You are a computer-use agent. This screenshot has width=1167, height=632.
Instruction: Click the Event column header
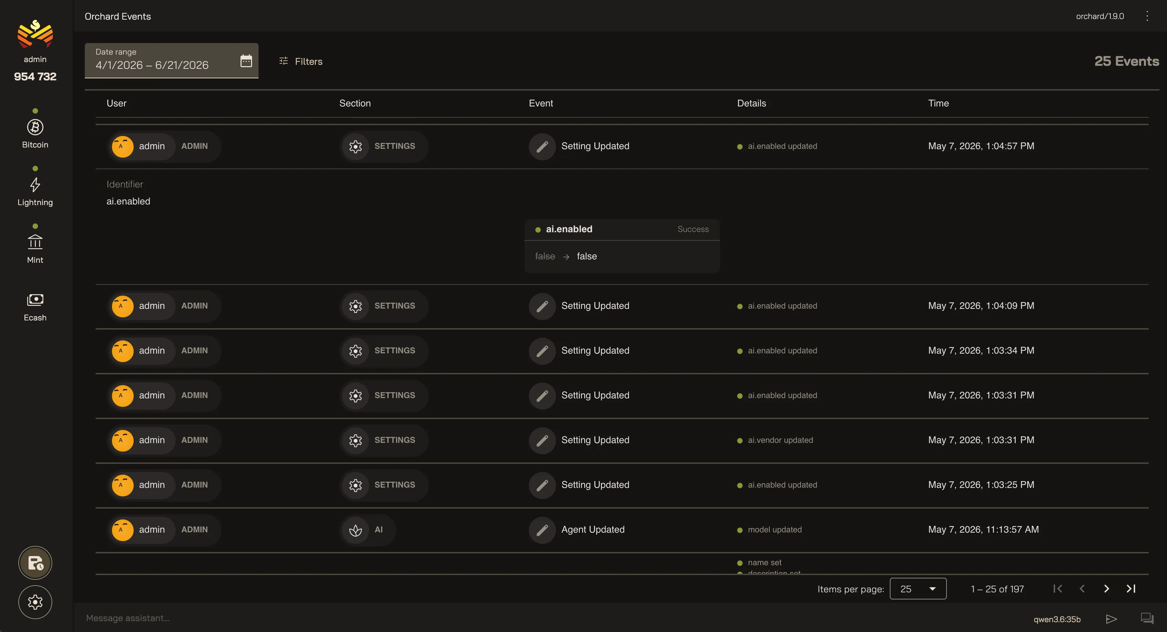pos(540,103)
